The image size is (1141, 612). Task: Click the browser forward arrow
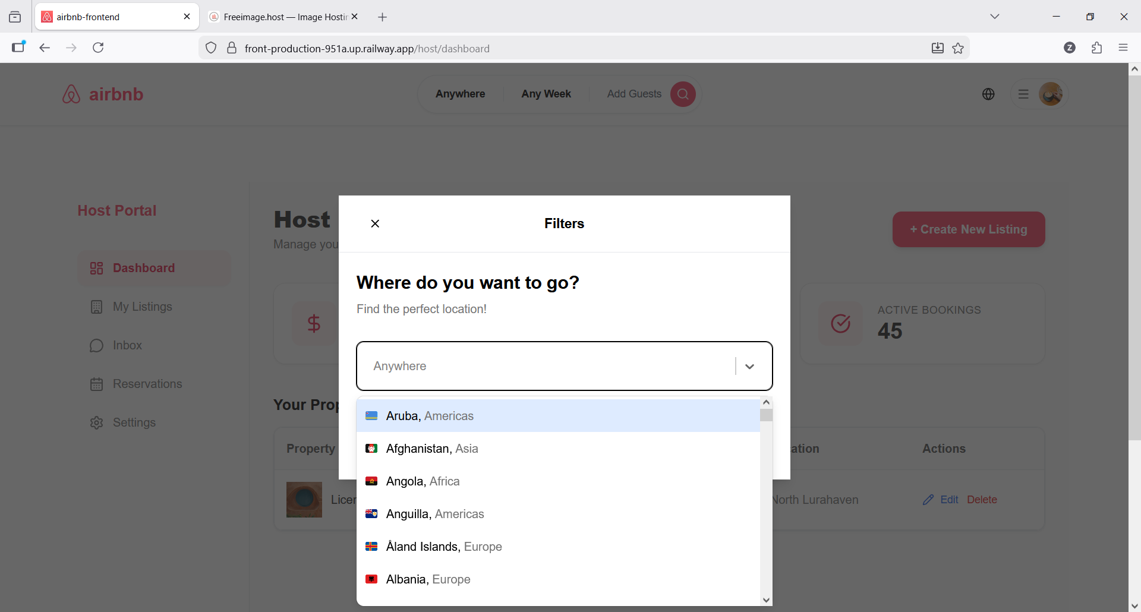71,48
